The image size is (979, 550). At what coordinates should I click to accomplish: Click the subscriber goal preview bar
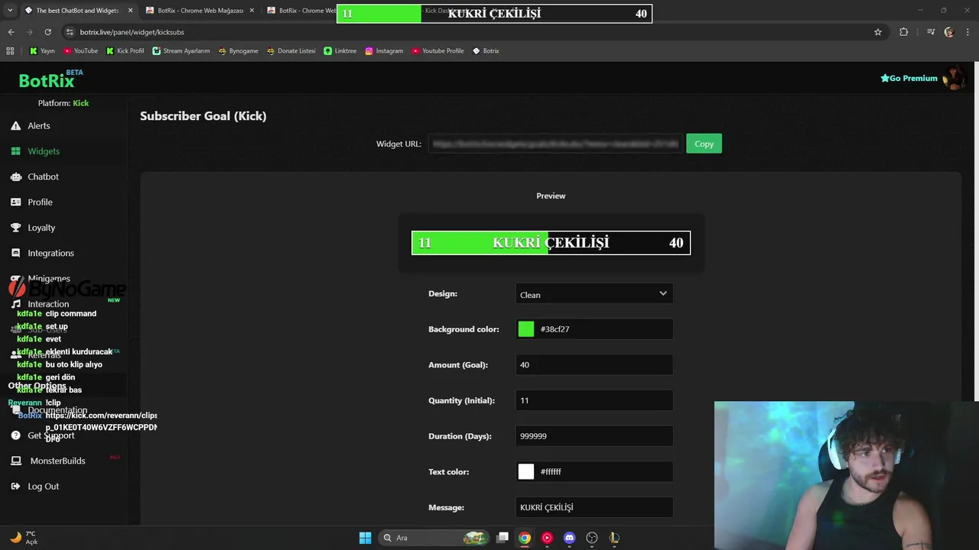tap(551, 243)
